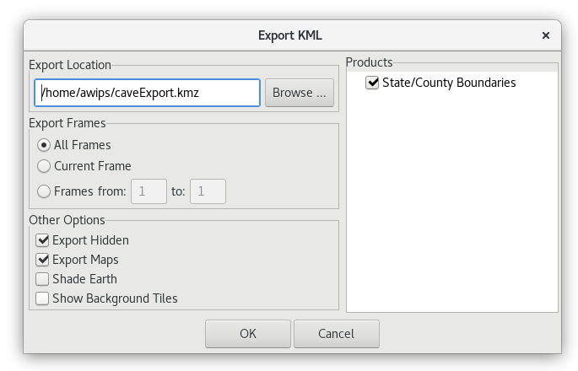578x371 pixels.
Task: Click the export location path field
Action: pos(147,93)
